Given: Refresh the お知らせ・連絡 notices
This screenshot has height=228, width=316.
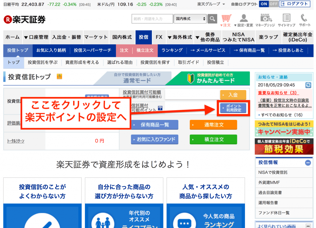Looking at the screenshot, I should [308, 85].
